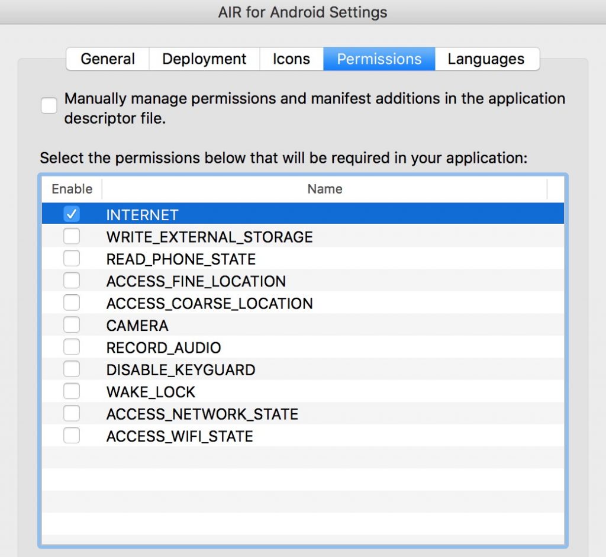Switch to the General tab
This screenshot has width=606, height=557.
tap(107, 59)
